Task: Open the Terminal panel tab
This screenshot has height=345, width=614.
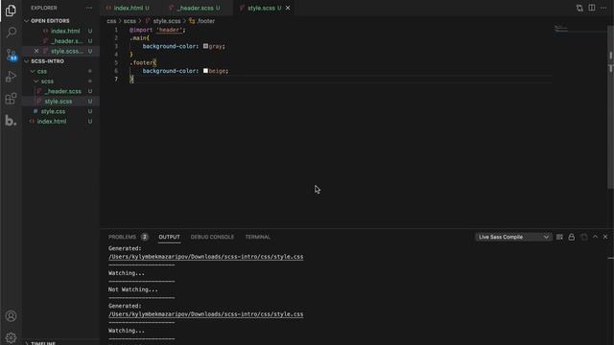Action: (x=258, y=237)
